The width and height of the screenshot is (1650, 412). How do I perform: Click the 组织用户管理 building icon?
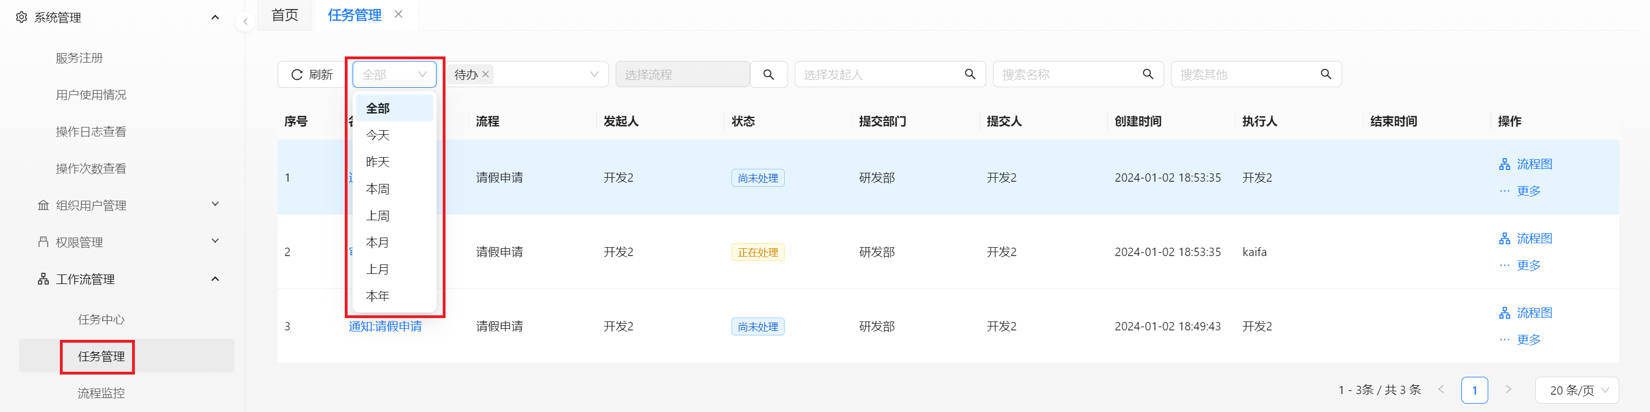[43, 205]
